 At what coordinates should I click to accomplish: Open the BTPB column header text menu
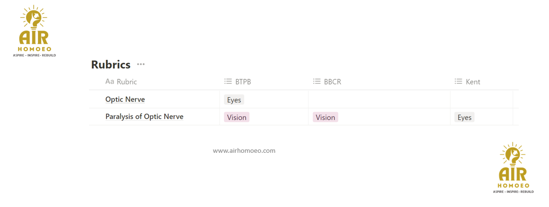point(243,82)
